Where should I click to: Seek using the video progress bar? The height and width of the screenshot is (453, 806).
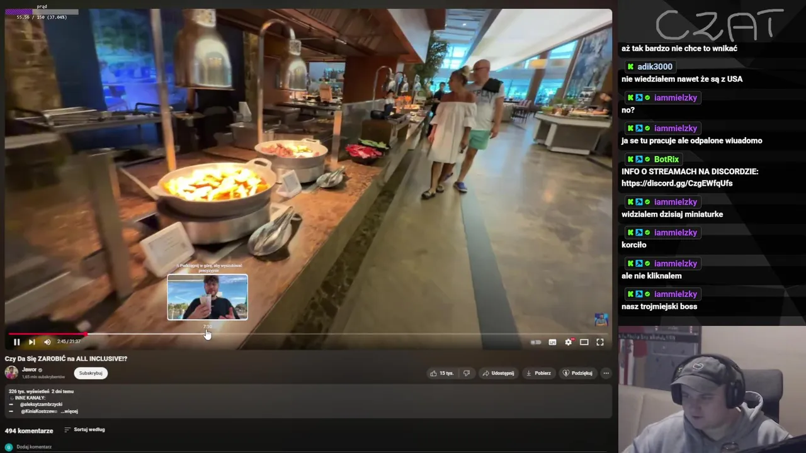click(307, 334)
